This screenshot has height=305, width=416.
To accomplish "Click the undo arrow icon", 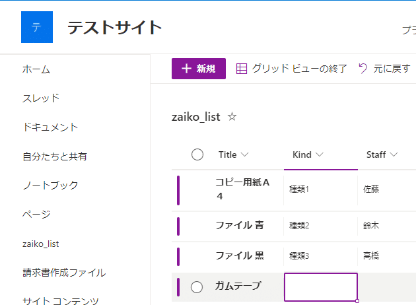I will click(x=363, y=69).
